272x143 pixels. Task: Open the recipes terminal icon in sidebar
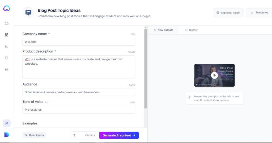coord(7,46)
